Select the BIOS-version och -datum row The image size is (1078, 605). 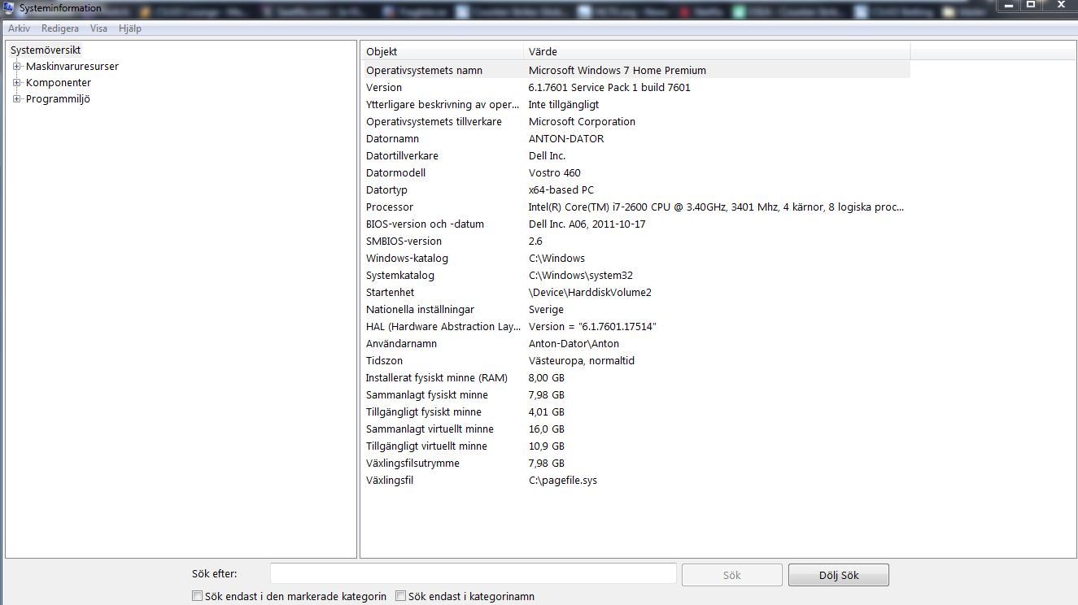[x=635, y=224]
